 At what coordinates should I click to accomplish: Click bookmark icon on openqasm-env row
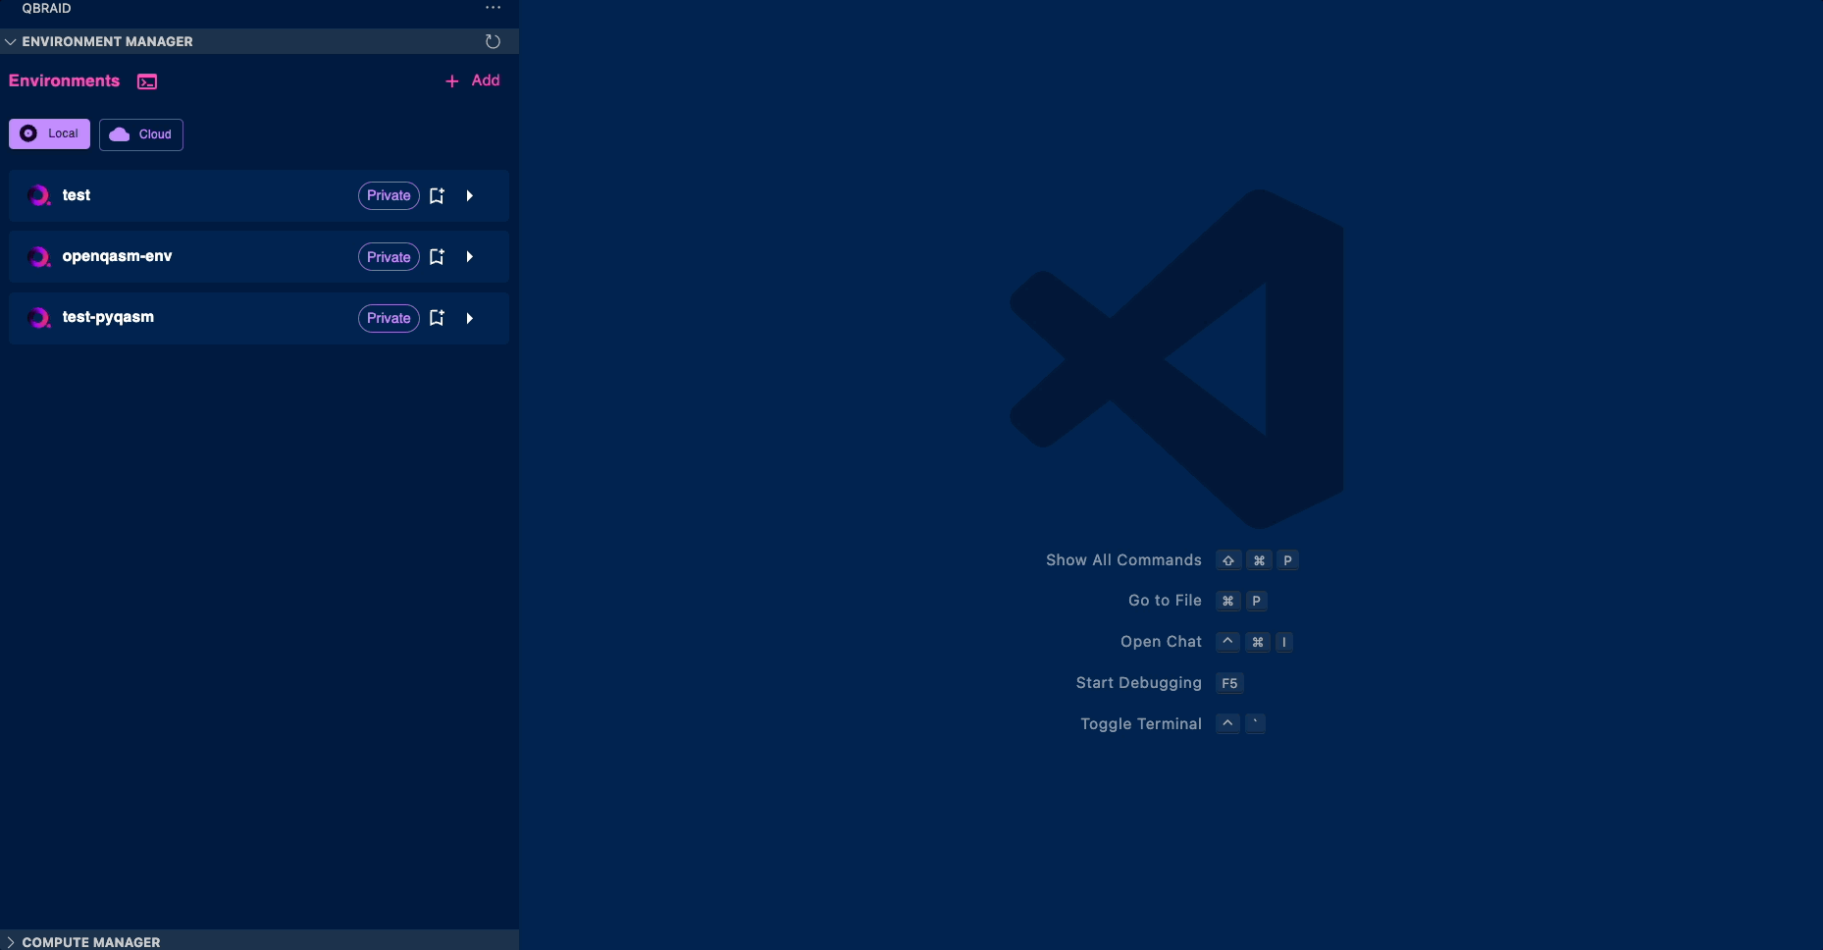[x=438, y=257]
